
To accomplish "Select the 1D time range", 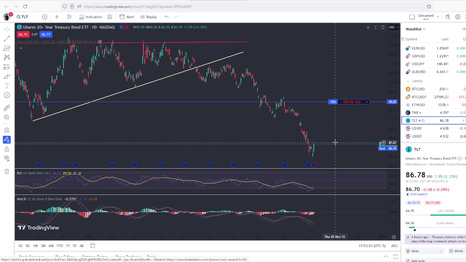I will (20, 246).
